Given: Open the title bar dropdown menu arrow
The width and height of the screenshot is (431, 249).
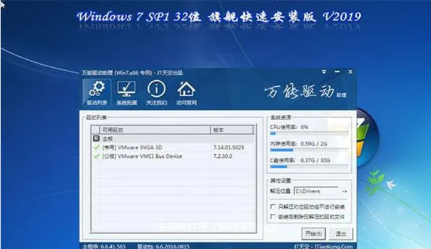Looking at the screenshot, I should pos(324,72).
